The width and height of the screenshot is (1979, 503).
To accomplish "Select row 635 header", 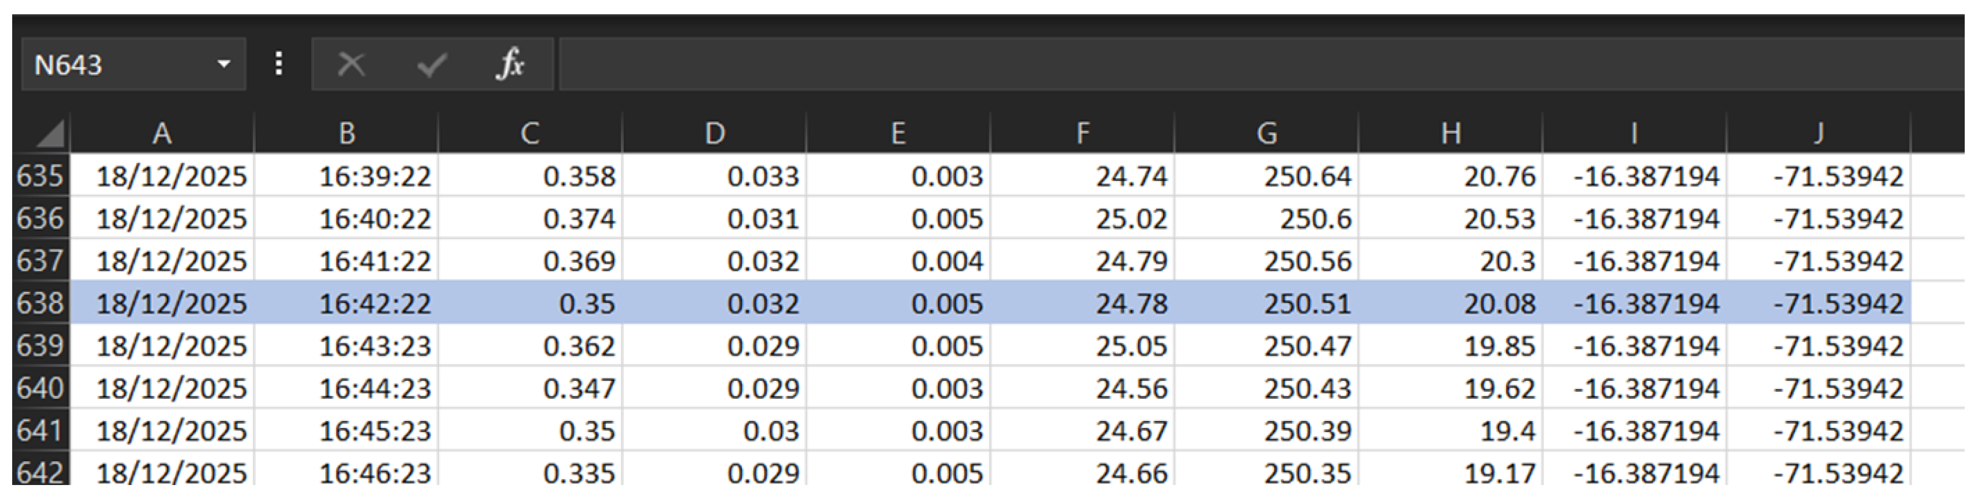I will pos(41,176).
